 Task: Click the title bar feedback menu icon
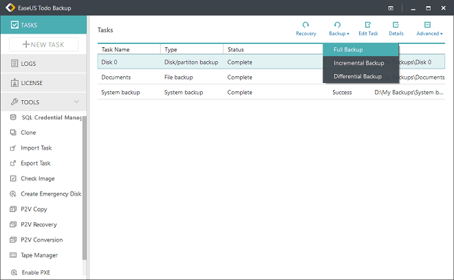coord(391,8)
